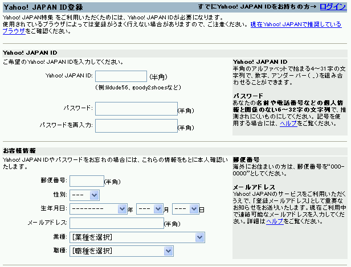Open the birth day dropdown before 日
Screen dimensions: 351x267
coord(186,209)
